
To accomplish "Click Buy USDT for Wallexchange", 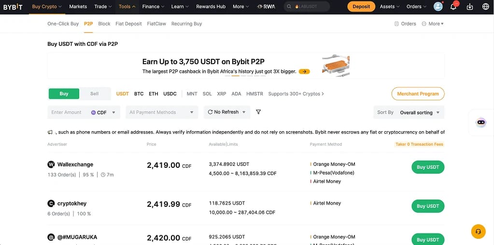I will pos(428,167).
